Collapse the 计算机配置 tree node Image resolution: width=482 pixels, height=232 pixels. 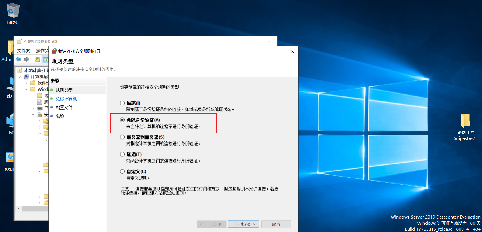[x=20, y=77]
